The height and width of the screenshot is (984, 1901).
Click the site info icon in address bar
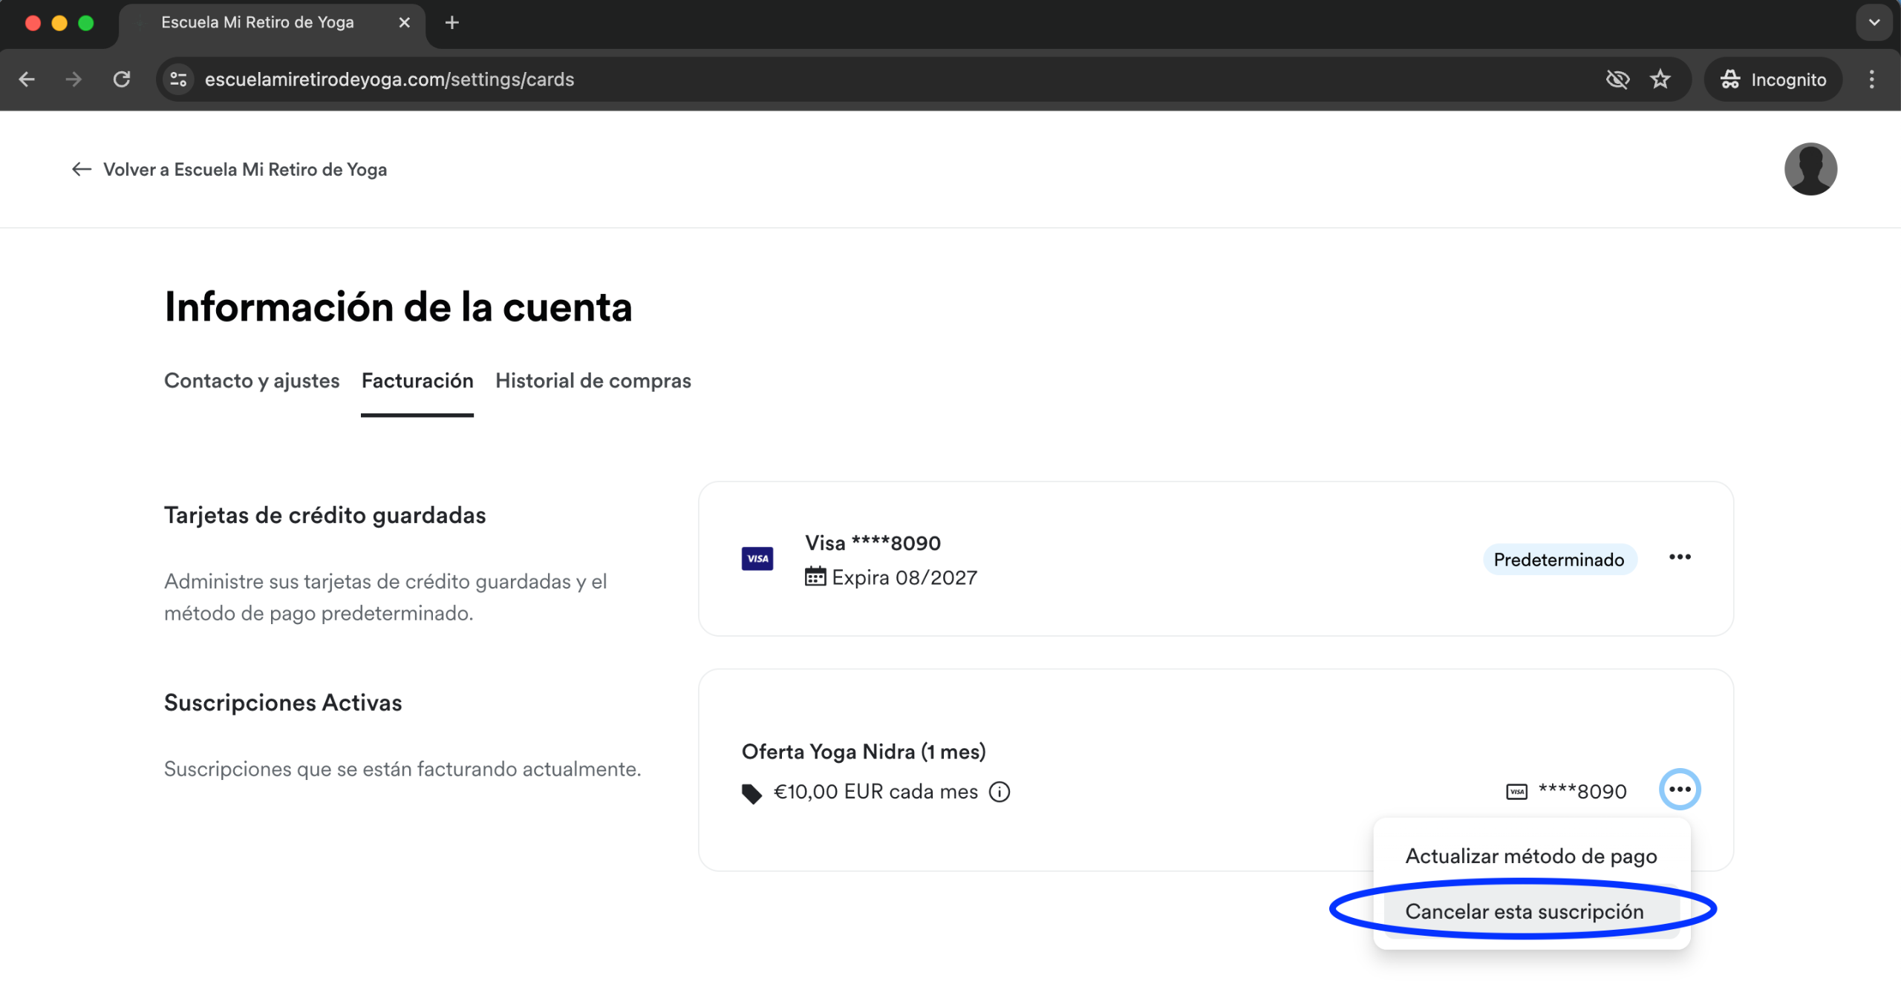(178, 79)
